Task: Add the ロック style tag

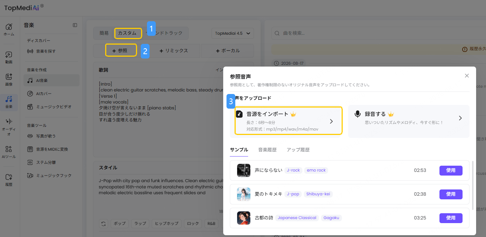Action: pos(193,223)
